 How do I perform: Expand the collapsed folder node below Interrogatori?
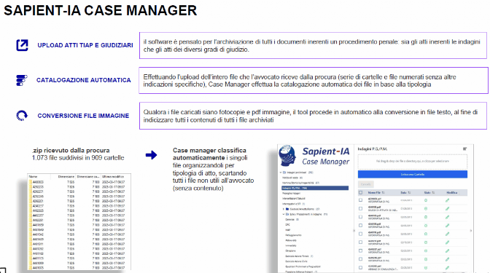click(284, 209)
